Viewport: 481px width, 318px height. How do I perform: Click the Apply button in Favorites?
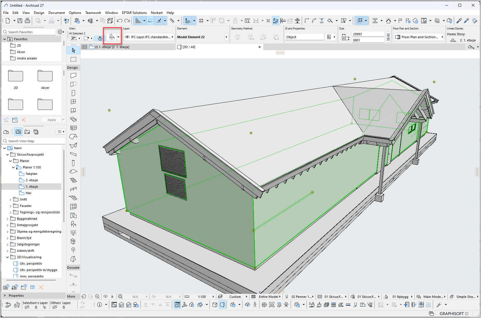click(x=52, y=120)
